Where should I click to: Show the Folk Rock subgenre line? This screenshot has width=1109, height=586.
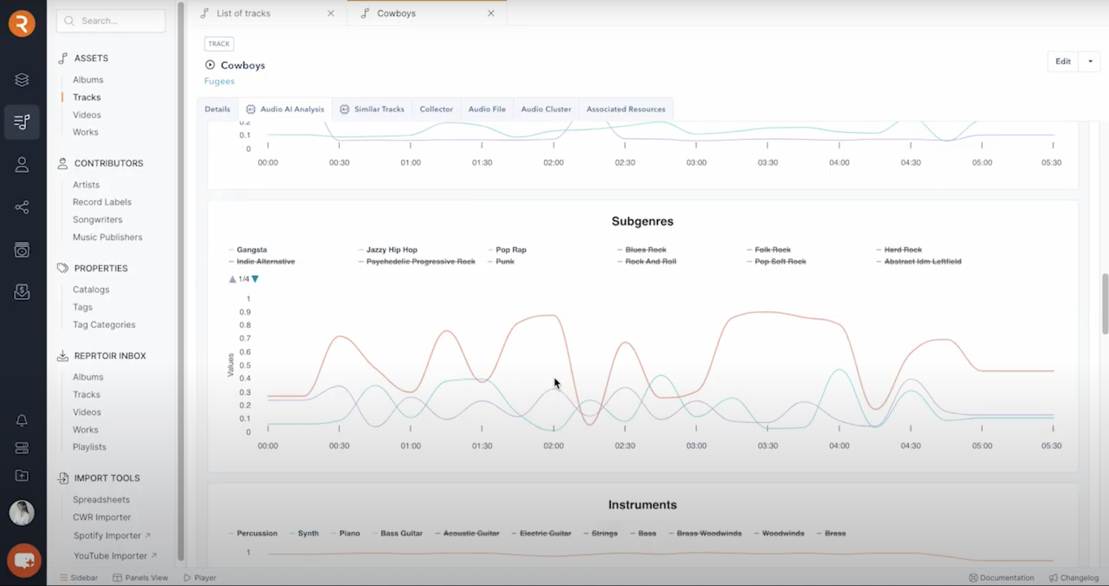(x=772, y=249)
